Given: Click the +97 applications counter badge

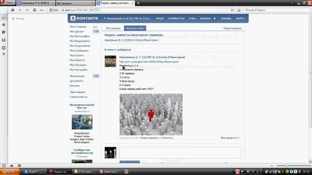Looking at the screenshot, I should click(x=96, y=76).
